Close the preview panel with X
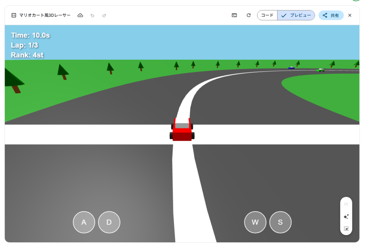The height and width of the screenshot is (248, 366). 350,15
